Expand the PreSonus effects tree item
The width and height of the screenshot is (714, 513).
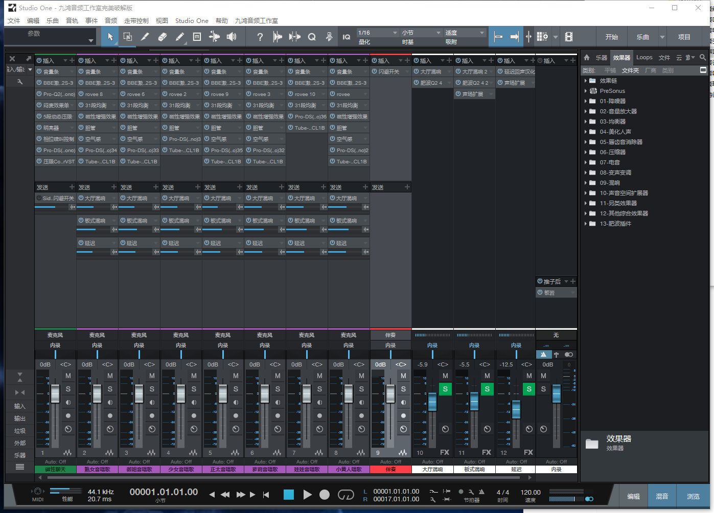[x=586, y=91]
